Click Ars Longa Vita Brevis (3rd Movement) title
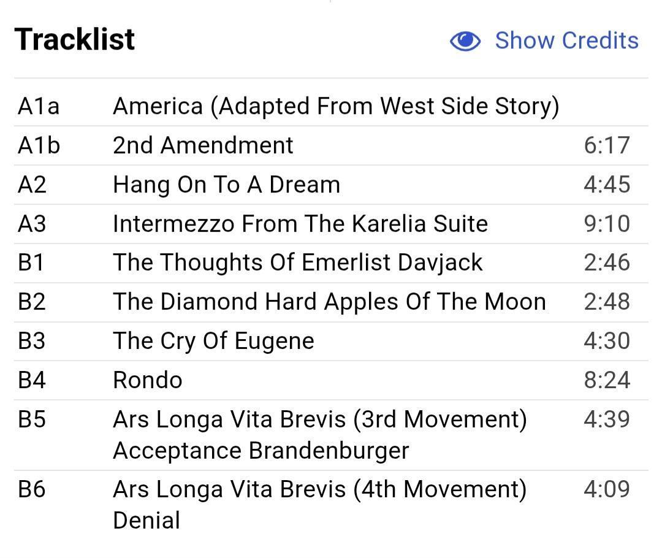The width and height of the screenshot is (662, 558). coord(319,420)
